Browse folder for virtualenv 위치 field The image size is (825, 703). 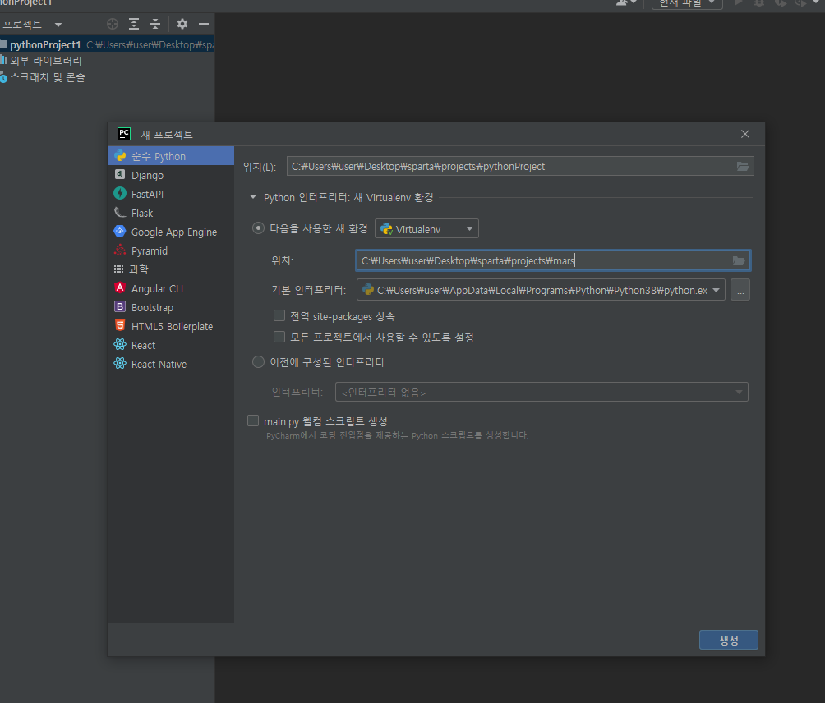click(x=739, y=261)
